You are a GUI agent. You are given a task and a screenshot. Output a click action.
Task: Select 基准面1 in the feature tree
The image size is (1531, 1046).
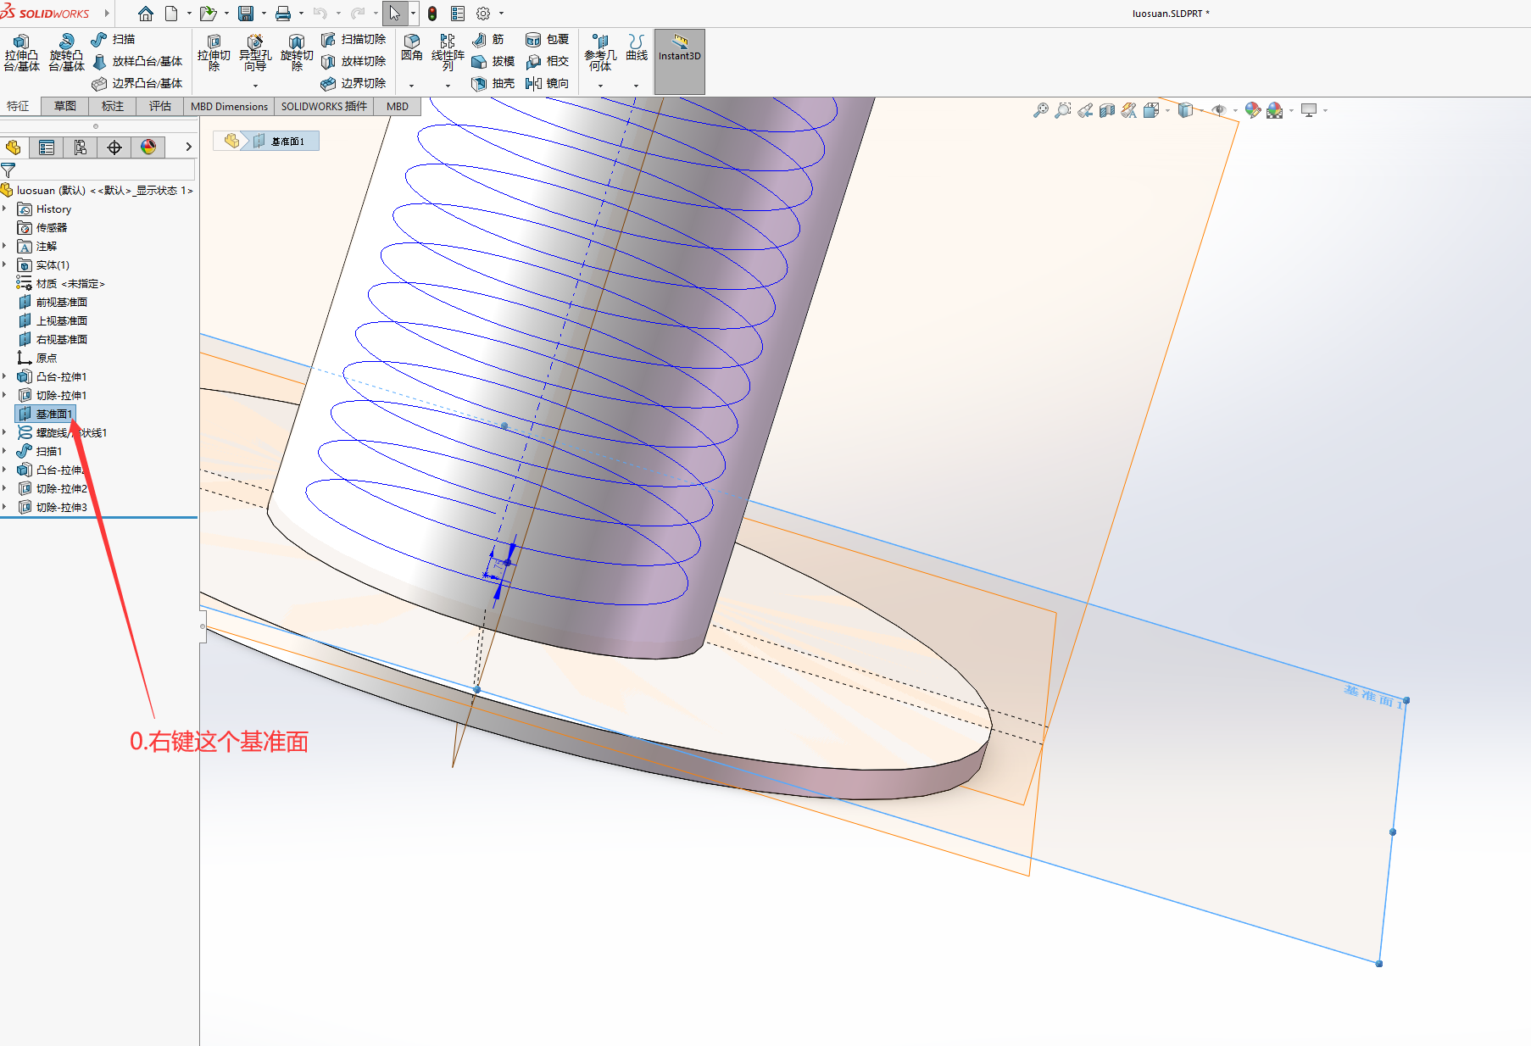coord(46,414)
